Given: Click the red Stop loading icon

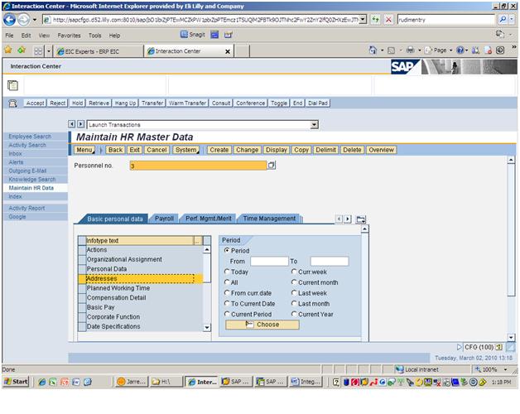Looking at the screenshot, I should click(388, 20).
